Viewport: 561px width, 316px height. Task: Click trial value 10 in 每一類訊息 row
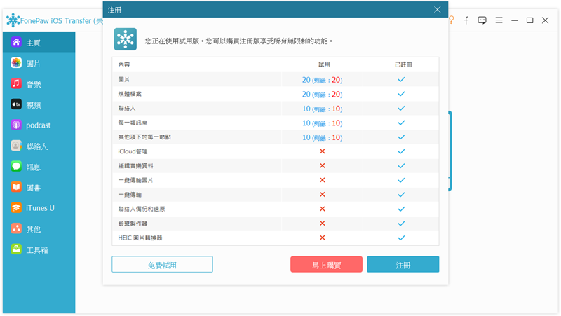click(x=306, y=123)
